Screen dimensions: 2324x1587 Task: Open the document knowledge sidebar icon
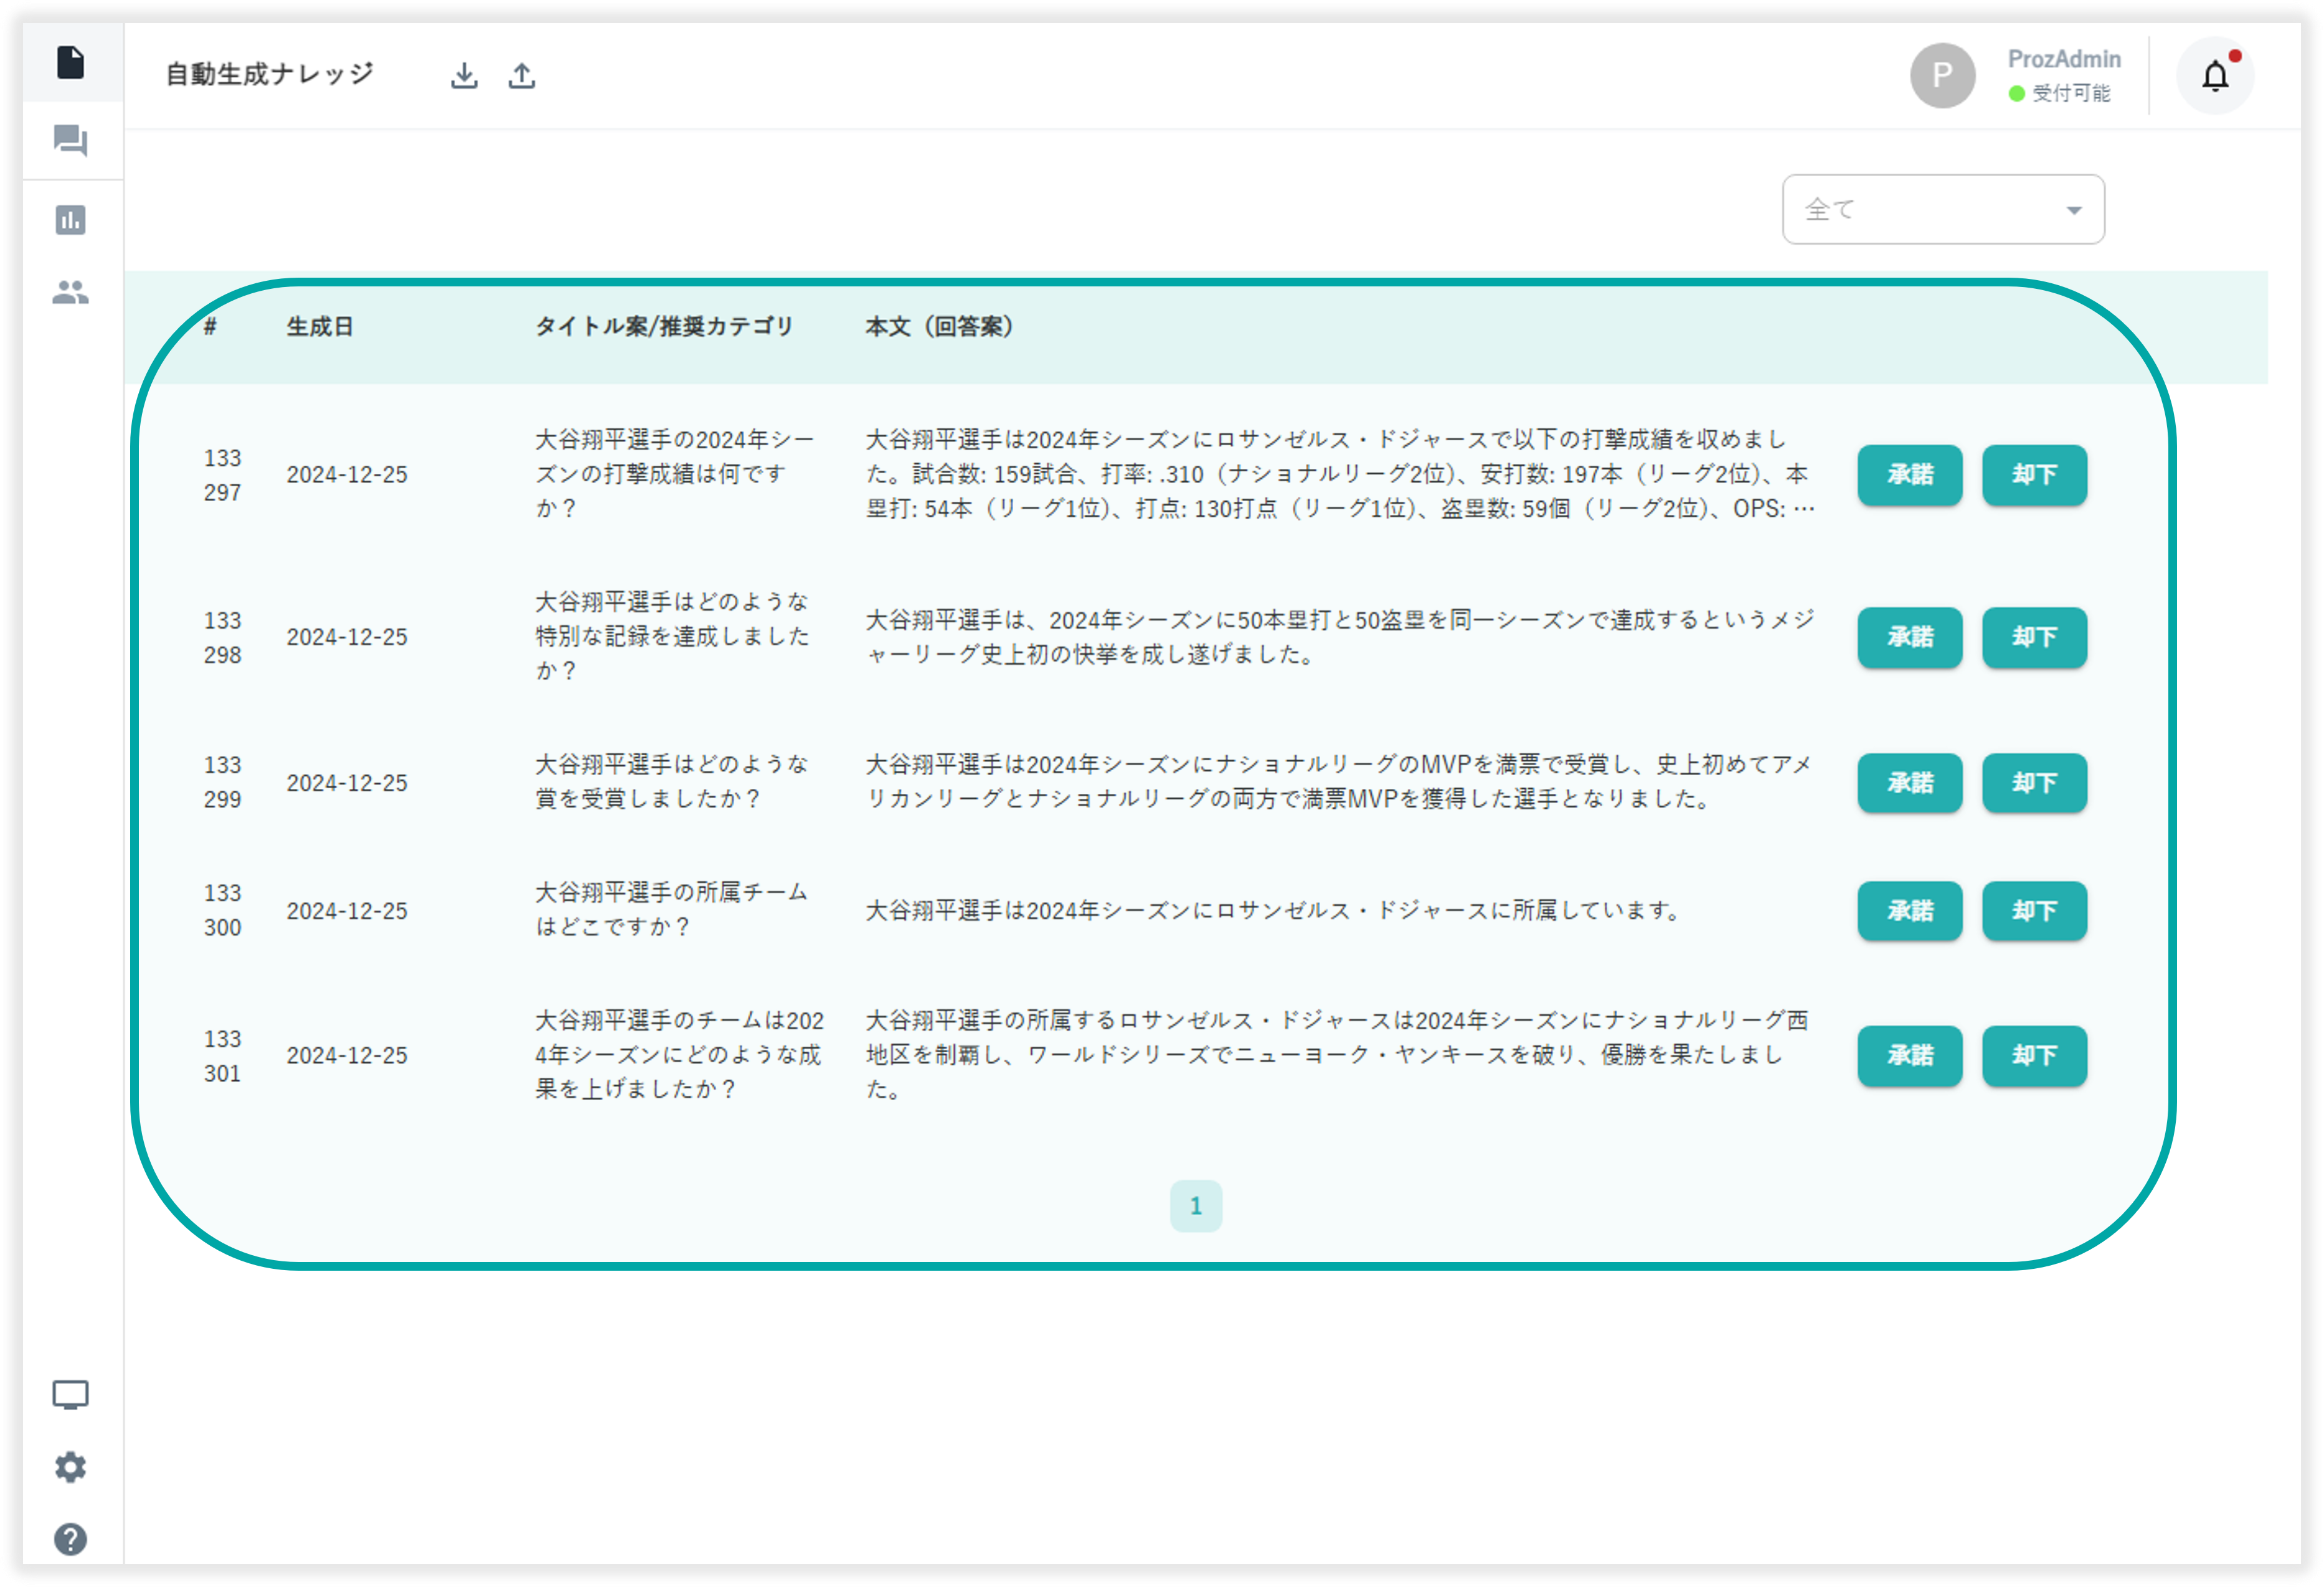(x=70, y=62)
